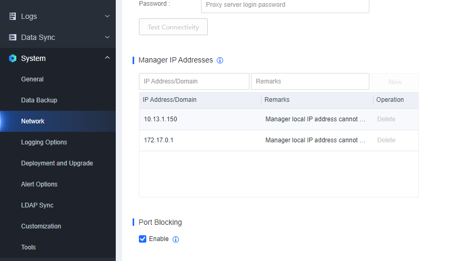472x261 pixels.
Task: Click the System hexagon icon
Action: pyautogui.click(x=13, y=58)
